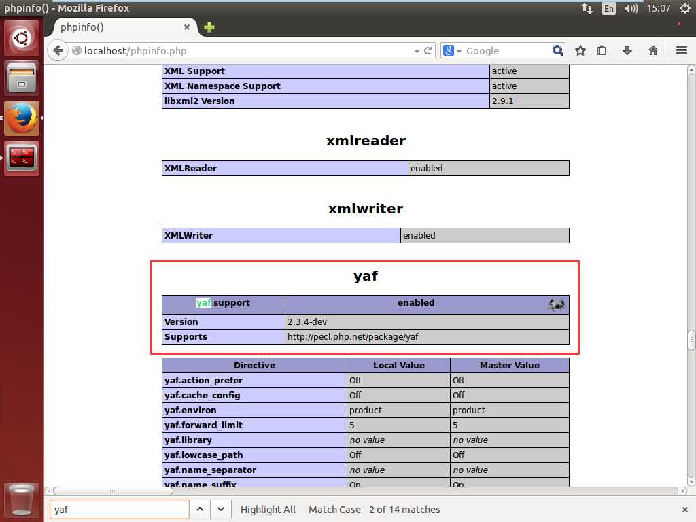Open a new tab with plus icon

pyautogui.click(x=209, y=27)
